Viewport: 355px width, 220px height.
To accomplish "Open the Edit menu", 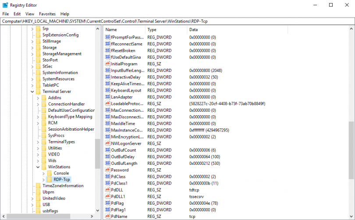I will click(17, 14).
